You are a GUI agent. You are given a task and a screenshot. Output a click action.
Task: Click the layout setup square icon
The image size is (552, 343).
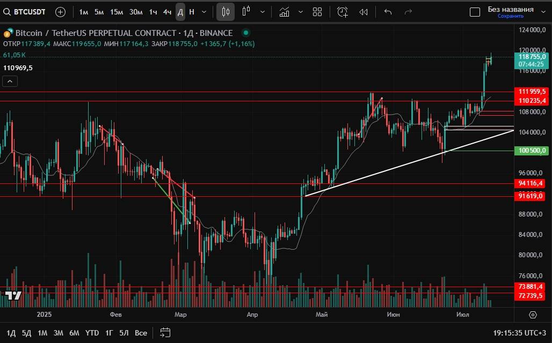pyautogui.click(x=475, y=12)
